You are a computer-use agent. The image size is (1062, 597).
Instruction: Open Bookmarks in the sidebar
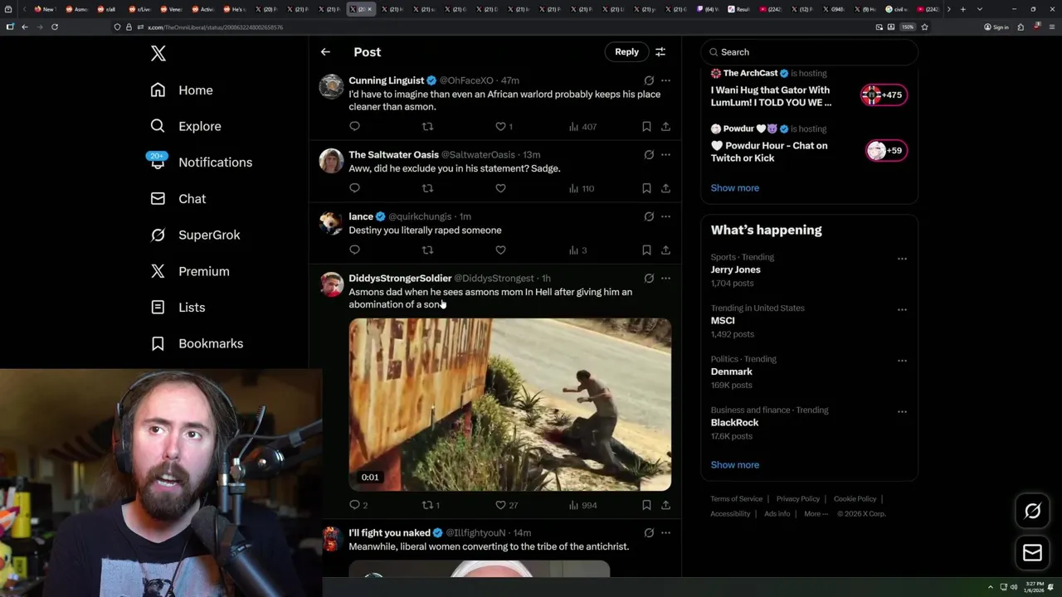click(197, 343)
